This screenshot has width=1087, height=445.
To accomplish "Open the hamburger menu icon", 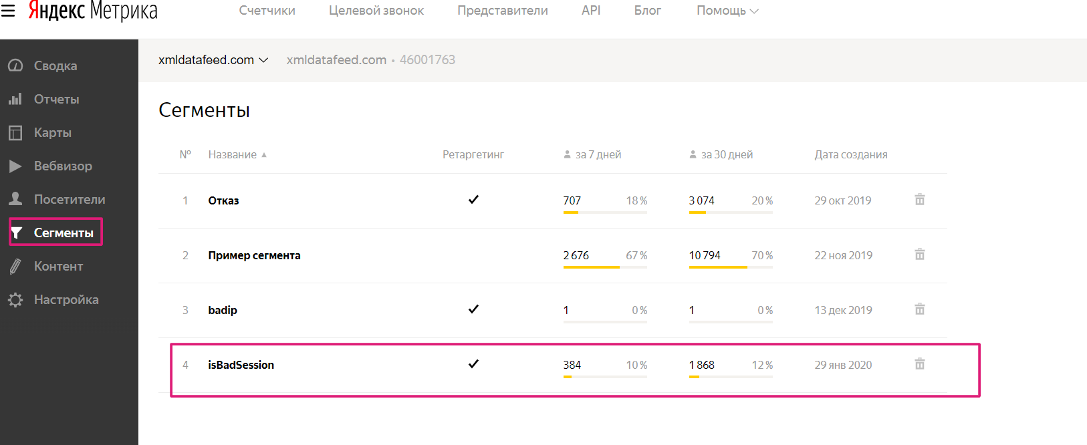I will 8,11.
